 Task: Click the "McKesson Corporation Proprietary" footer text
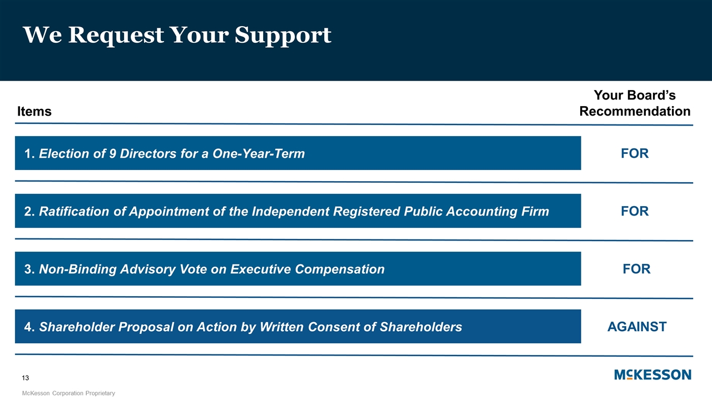(68, 393)
